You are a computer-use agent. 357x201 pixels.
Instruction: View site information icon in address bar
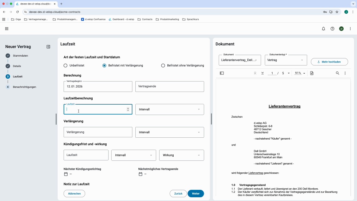click(x=26, y=12)
